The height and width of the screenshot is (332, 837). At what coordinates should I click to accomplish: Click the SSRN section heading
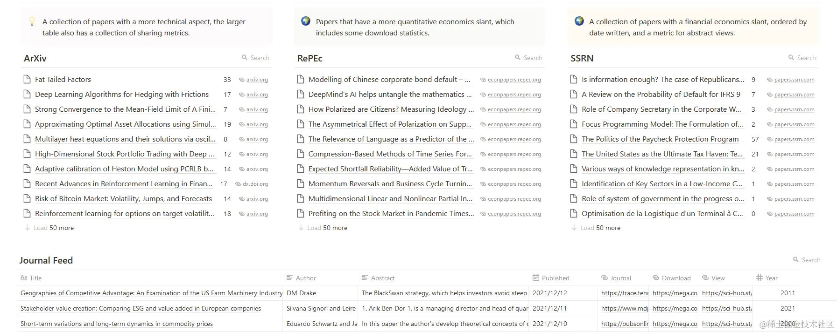point(582,58)
